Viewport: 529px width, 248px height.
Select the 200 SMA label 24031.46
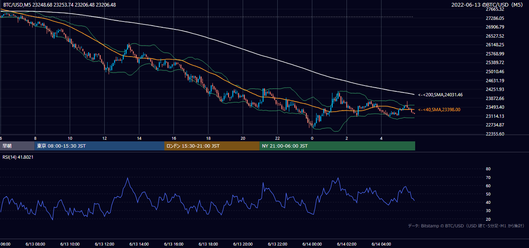pos(440,95)
